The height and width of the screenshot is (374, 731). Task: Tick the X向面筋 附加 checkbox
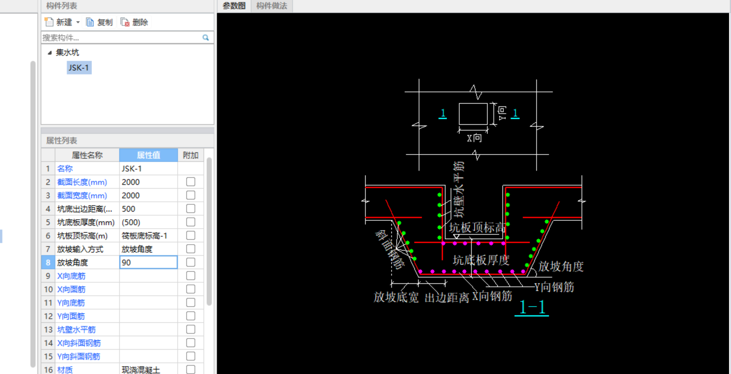click(191, 289)
